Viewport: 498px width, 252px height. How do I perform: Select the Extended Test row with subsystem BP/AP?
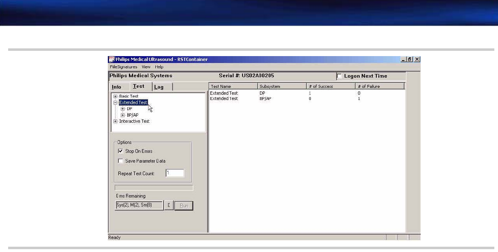pyautogui.click(x=307, y=99)
